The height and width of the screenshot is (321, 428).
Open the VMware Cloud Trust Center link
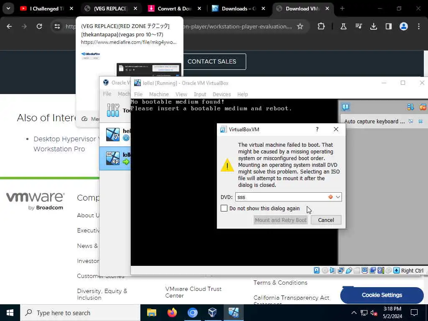193,292
